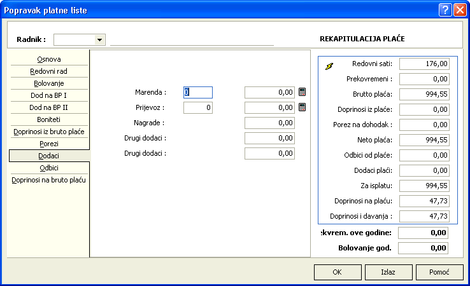Viewport: 470px width, 286px height.
Task: Click the Marenda quantity input field
Action: (198, 92)
